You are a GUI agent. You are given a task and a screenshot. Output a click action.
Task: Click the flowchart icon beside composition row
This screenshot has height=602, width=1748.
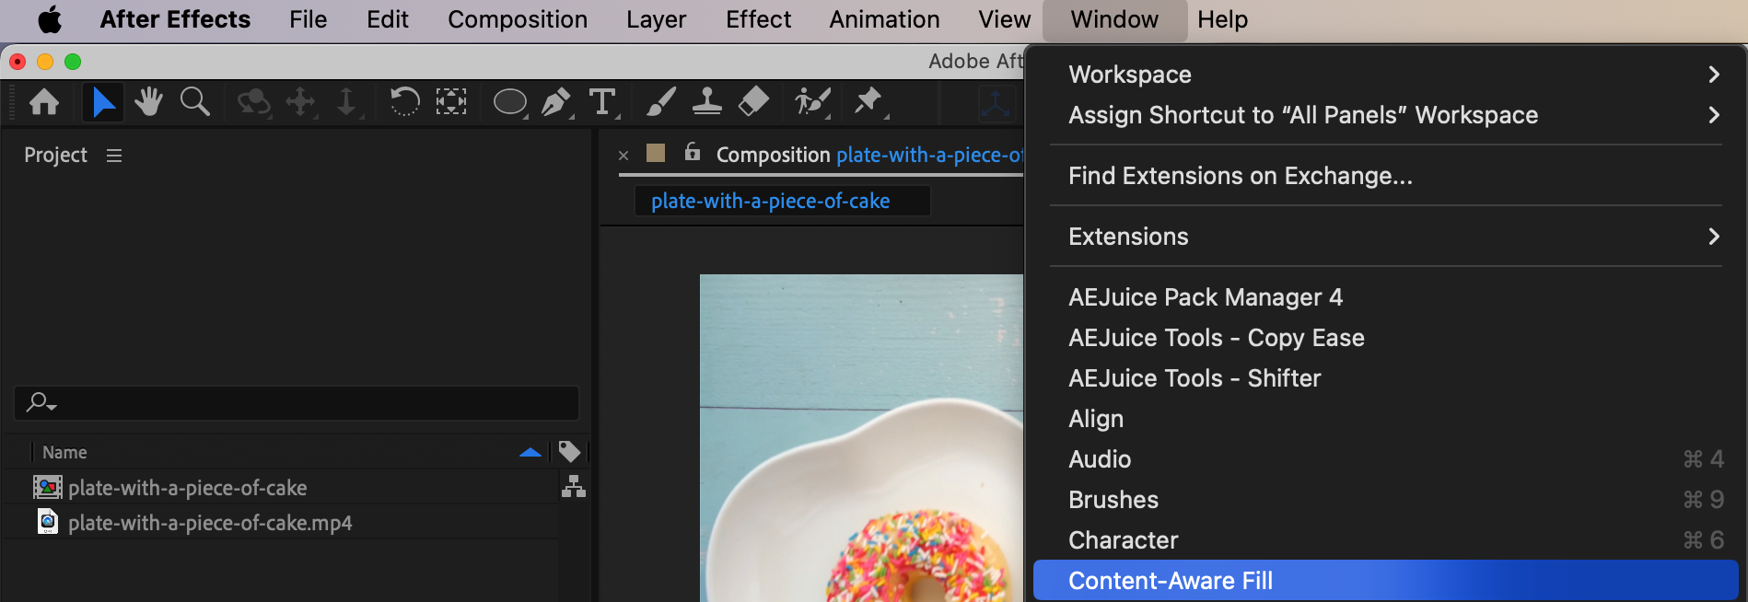pos(574,487)
